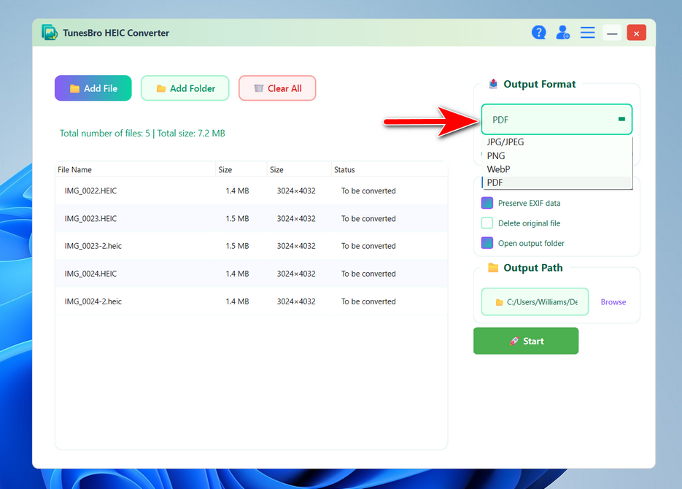The height and width of the screenshot is (489, 682).
Task: Select the IMG_0024-2.heic row
Action: (252, 301)
